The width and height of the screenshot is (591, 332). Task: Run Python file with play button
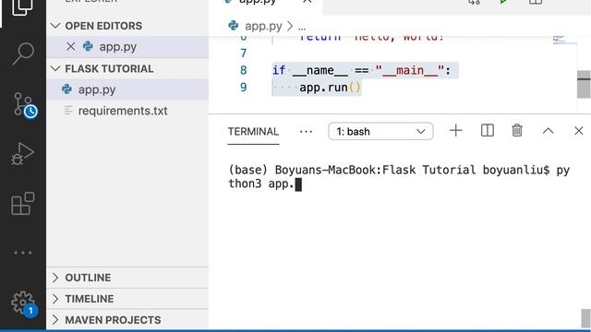(504, 2)
